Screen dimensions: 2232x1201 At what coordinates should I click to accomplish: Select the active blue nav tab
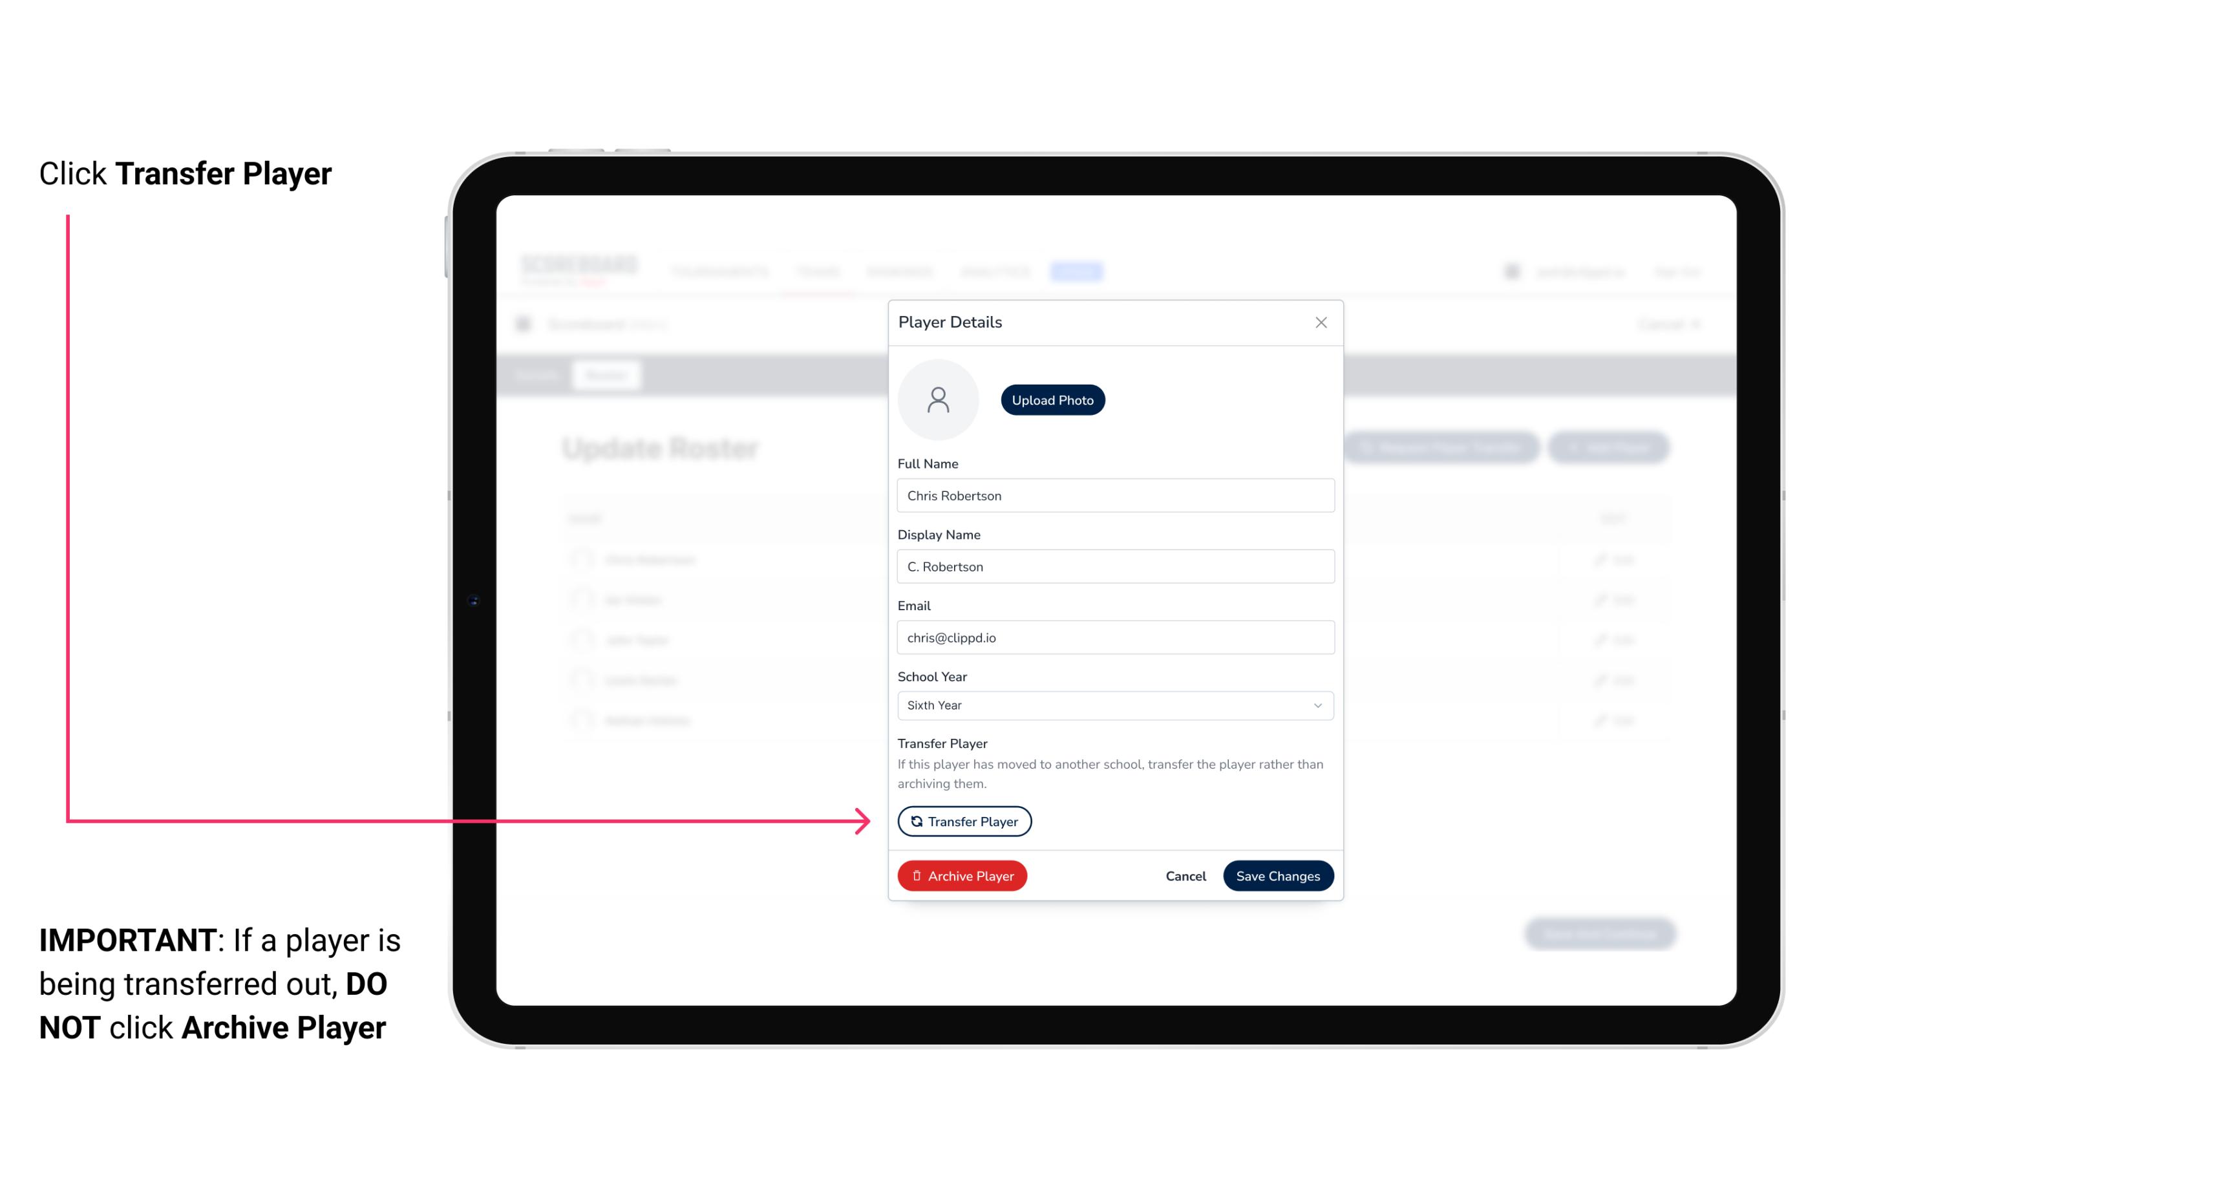point(1078,271)
